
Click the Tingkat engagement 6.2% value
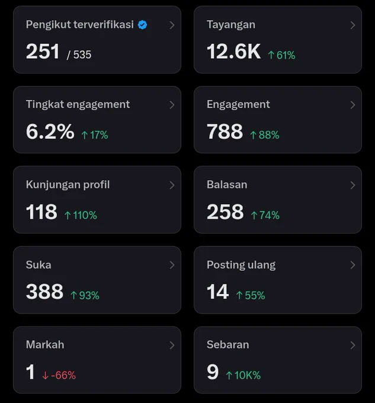50,132
